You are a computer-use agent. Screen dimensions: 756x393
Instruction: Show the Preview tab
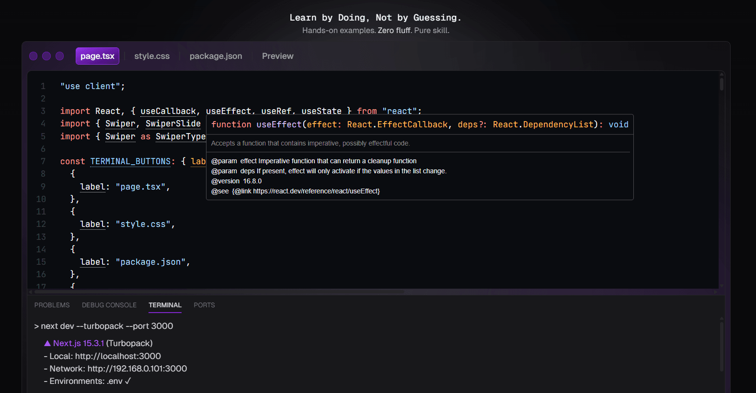point(278,56)
